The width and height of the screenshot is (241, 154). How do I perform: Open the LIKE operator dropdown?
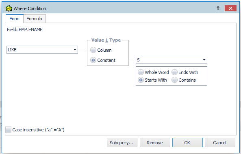coord(75,50)
